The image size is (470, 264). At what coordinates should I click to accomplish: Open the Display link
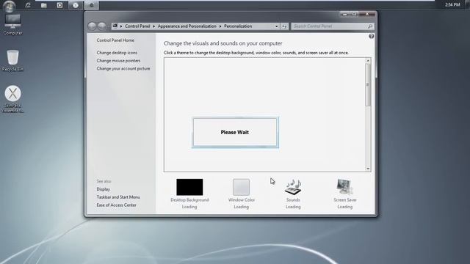pos(103,189)
